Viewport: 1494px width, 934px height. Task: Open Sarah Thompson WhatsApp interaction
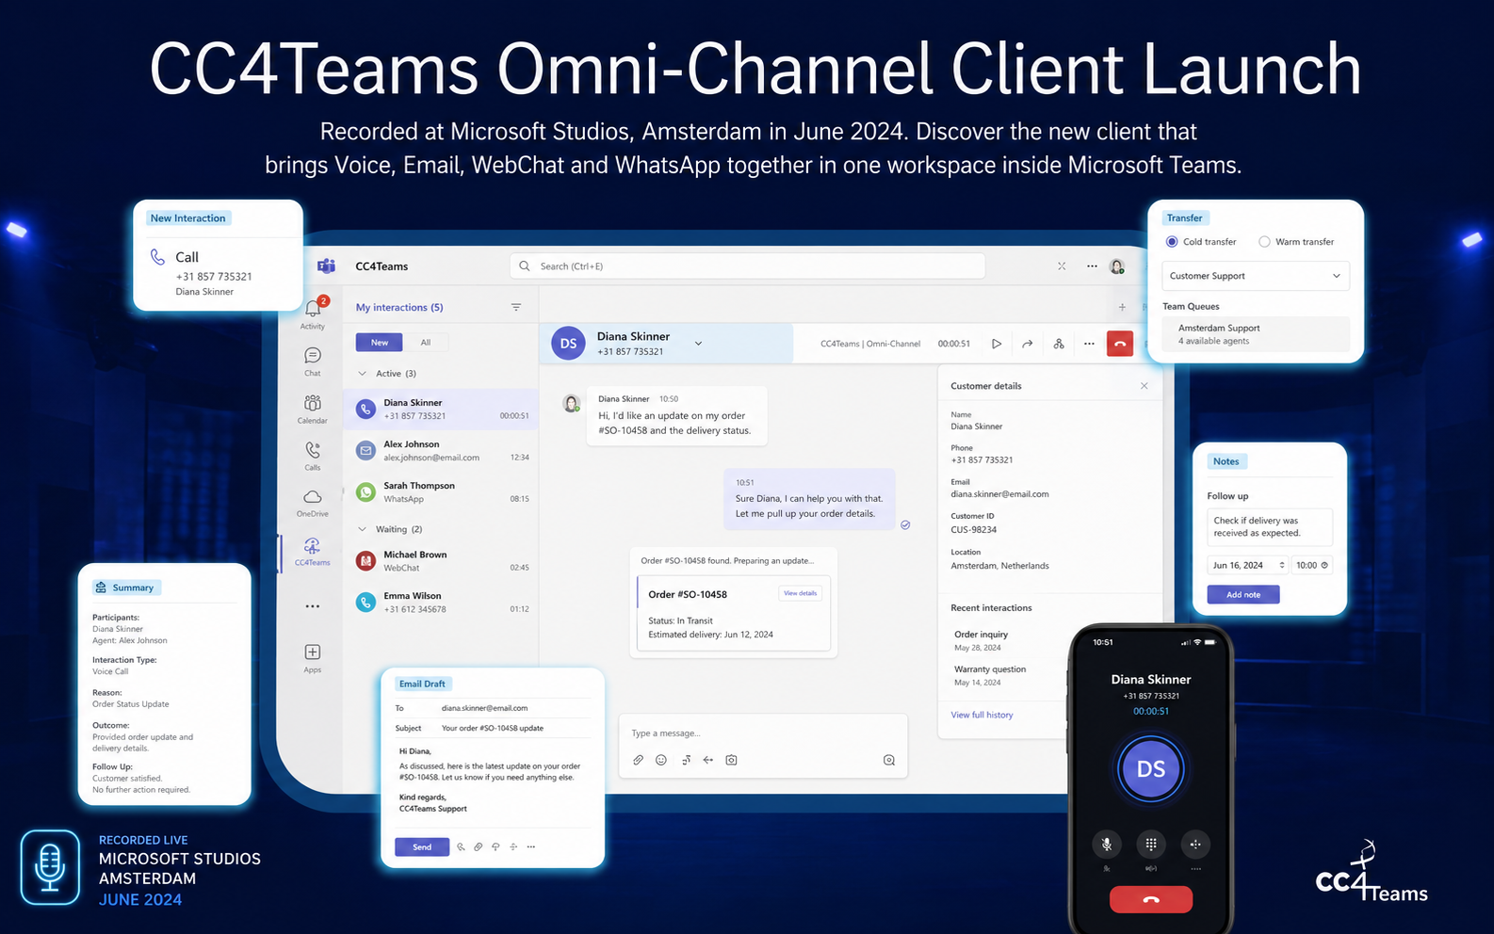coord(442,492)
